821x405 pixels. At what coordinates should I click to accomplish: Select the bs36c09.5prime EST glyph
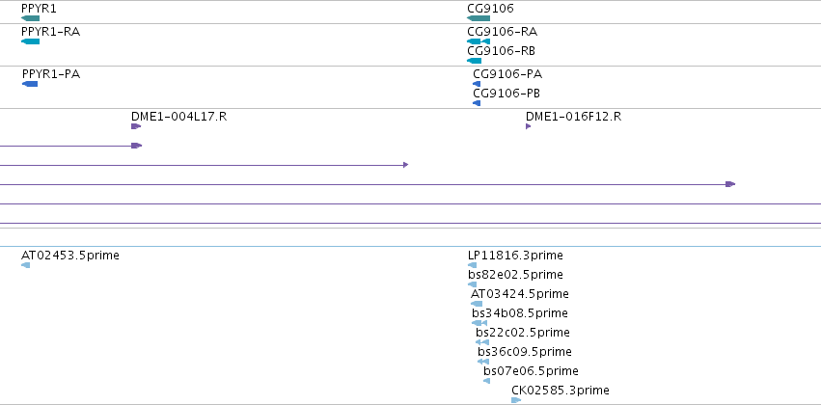pos(483,362)
